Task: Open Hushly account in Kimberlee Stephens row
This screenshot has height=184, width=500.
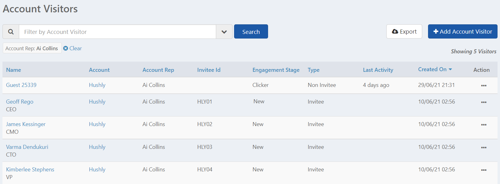Action: pyautogui.click(x=97, y=170)
